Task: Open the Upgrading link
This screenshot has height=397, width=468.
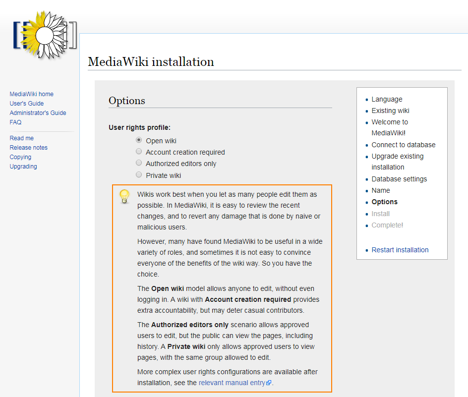Action: point(23,166)
